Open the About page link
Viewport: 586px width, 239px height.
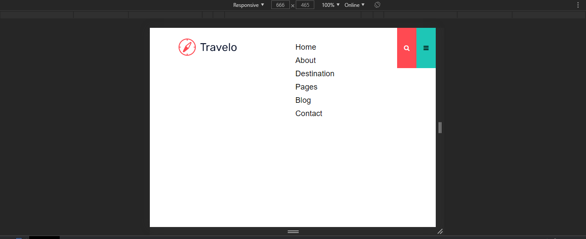point(305,60)
